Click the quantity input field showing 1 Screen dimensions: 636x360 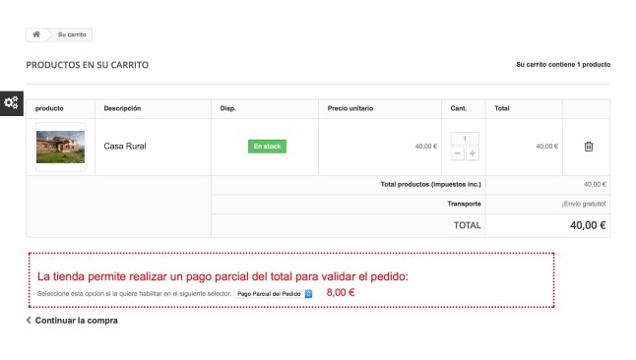point(465,139)
